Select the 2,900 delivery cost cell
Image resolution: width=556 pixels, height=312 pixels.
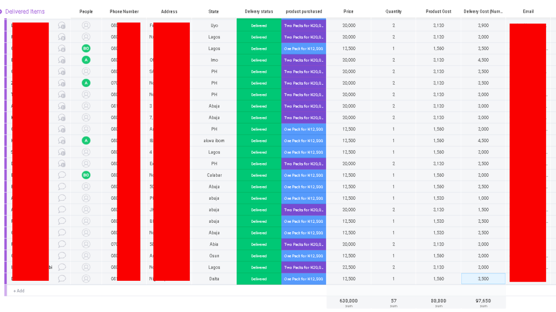click(483, 26)
